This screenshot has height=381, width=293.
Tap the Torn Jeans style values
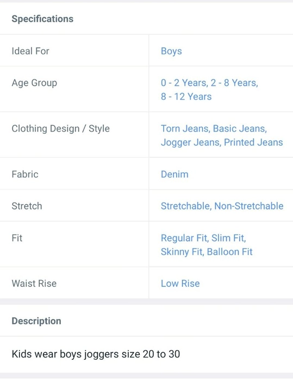tap(222, 136)
